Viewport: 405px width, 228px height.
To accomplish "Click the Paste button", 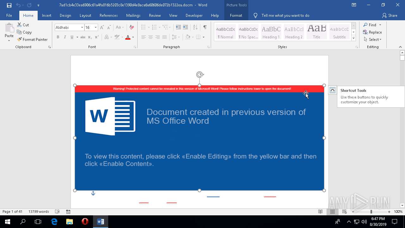I will tap(9, 32).
